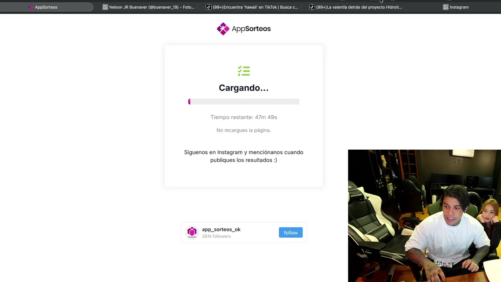Open the TikTok 'La valentía detrás' tab
The width and height of the screenshot is (501, 282).
pos(356,7)
